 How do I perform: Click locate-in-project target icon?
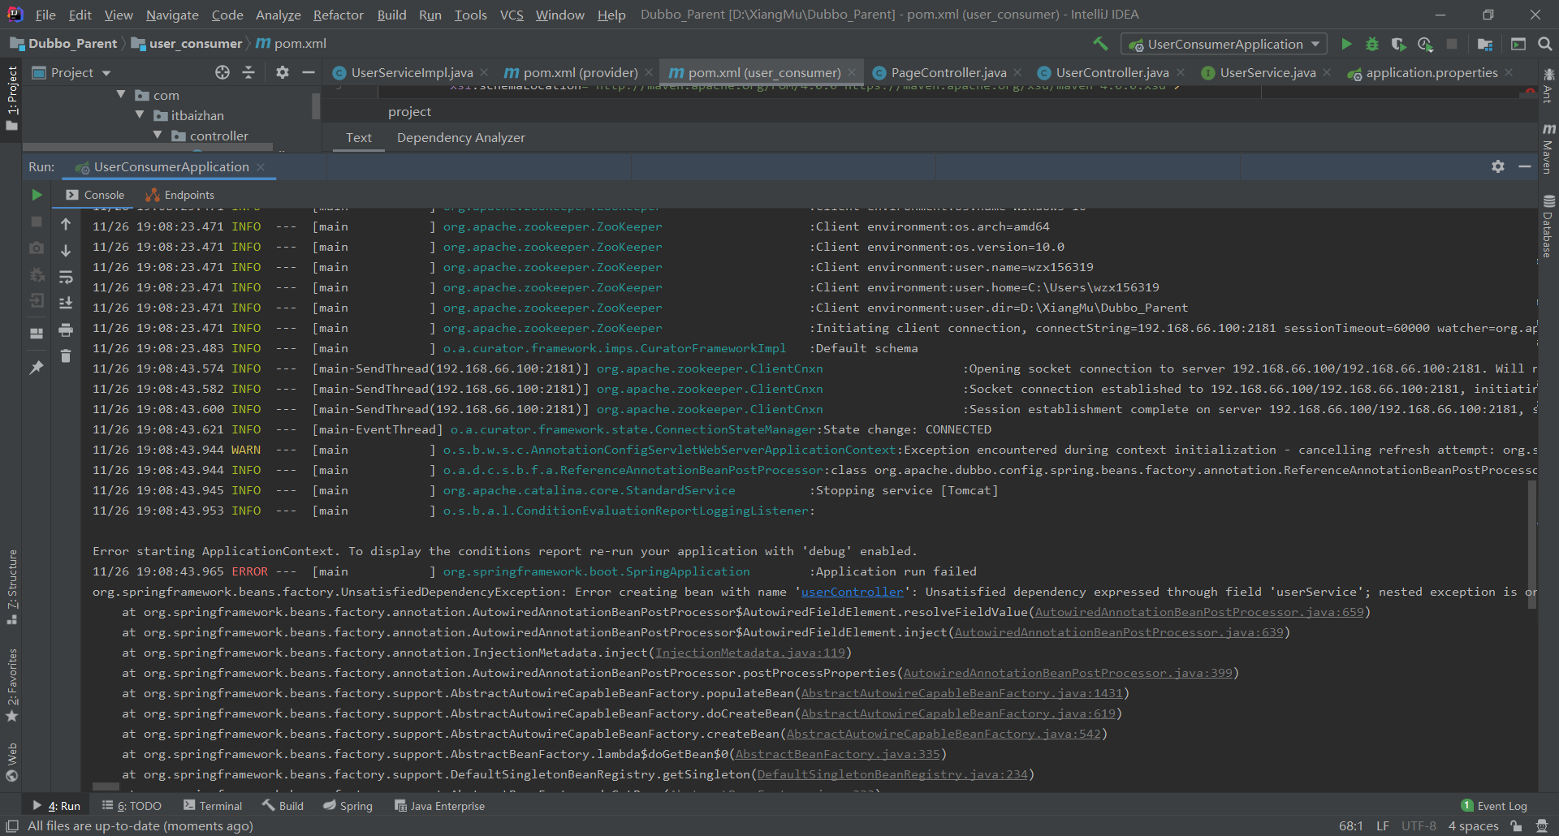[222, 72]
